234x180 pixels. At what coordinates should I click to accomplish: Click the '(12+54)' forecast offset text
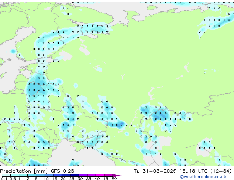pyautogui.click(x=221, y=171)
